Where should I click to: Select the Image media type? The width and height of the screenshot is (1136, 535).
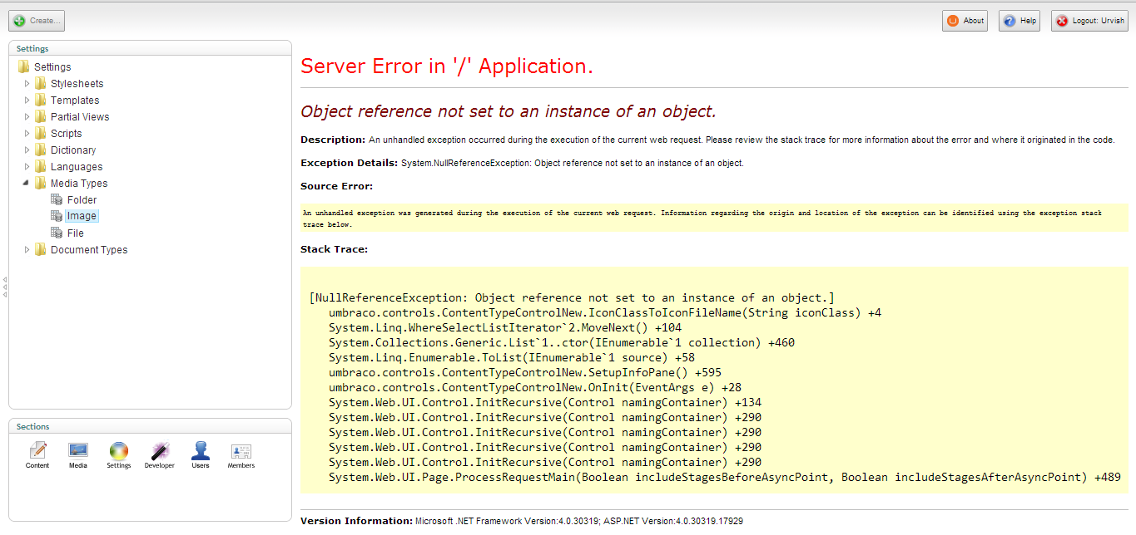click(x=82, y=216)
